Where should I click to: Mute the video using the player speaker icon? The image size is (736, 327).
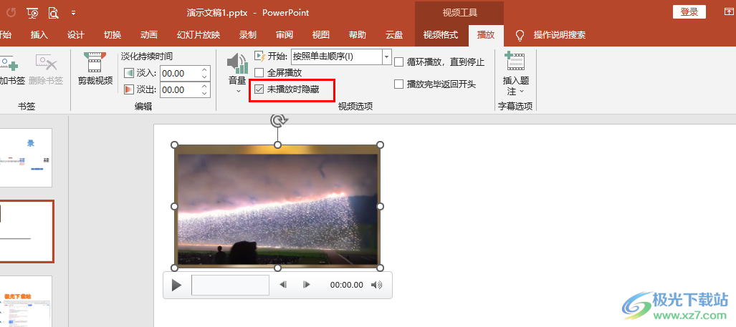coord(377,285)
